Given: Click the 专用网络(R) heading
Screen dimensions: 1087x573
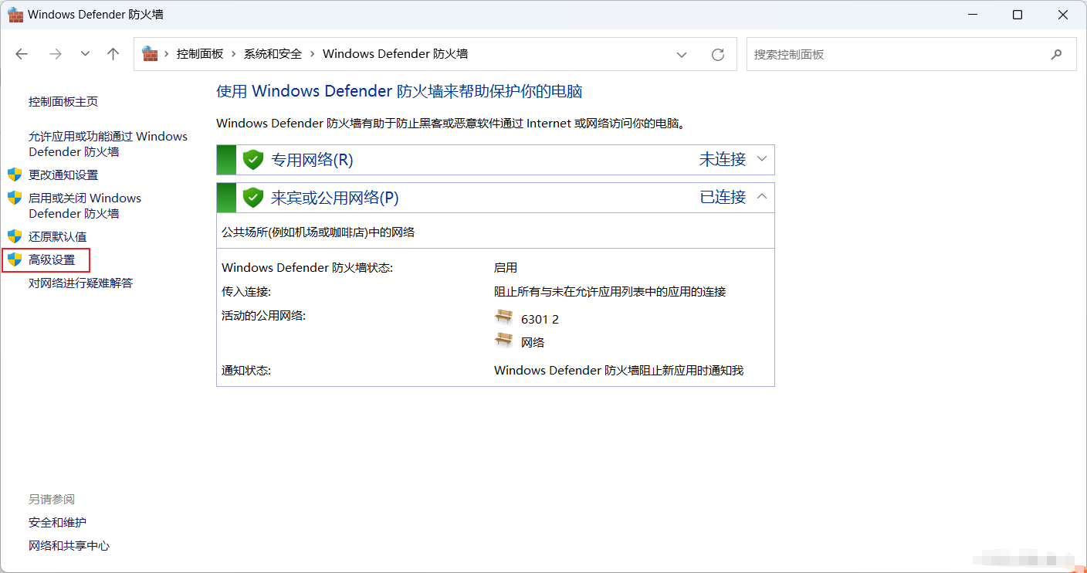Looking at the screenshot, I should coord(312,160).
